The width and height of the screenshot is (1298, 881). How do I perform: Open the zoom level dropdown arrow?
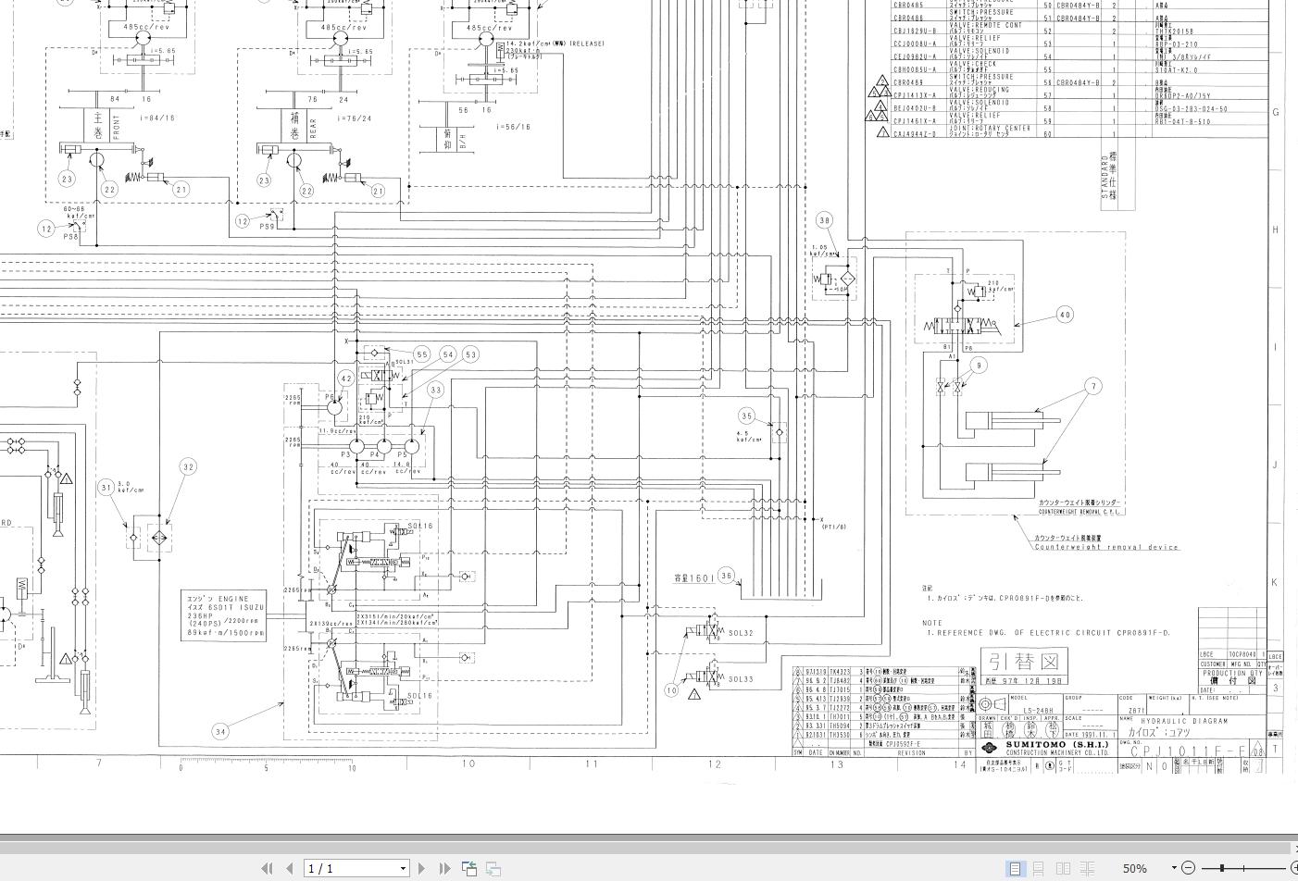coord(1174,868)
